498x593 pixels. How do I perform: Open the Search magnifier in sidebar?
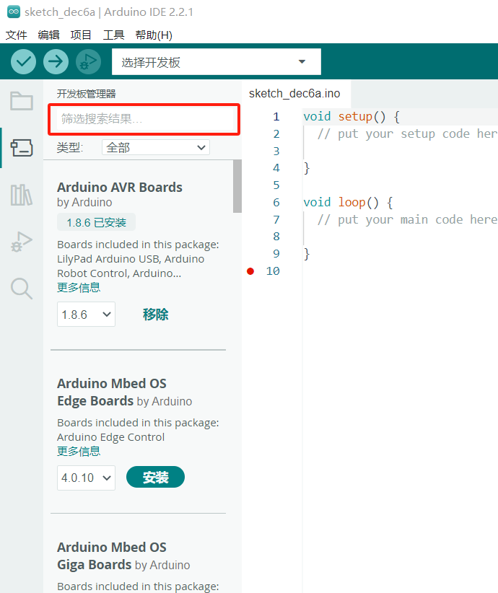tap(22, 289)
